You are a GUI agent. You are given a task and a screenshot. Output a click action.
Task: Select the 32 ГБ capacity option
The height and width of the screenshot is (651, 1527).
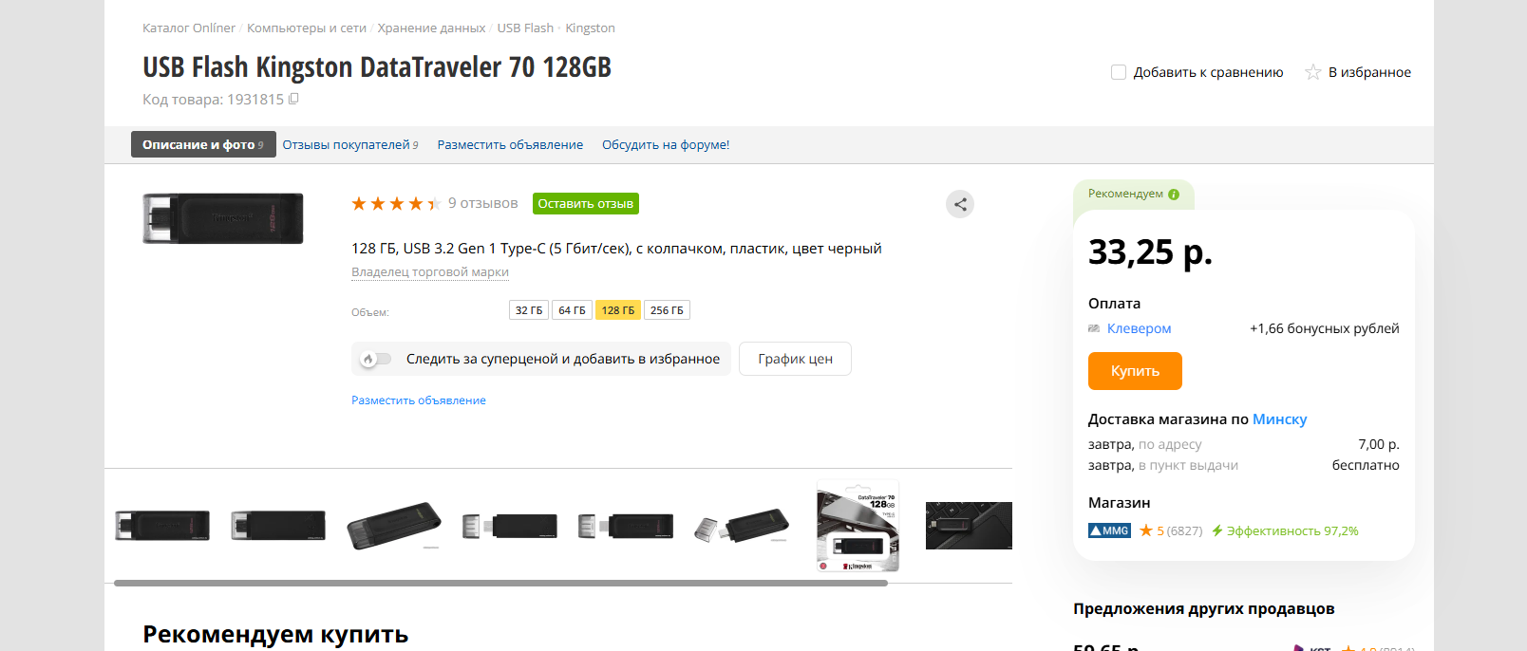coord(529,310)
